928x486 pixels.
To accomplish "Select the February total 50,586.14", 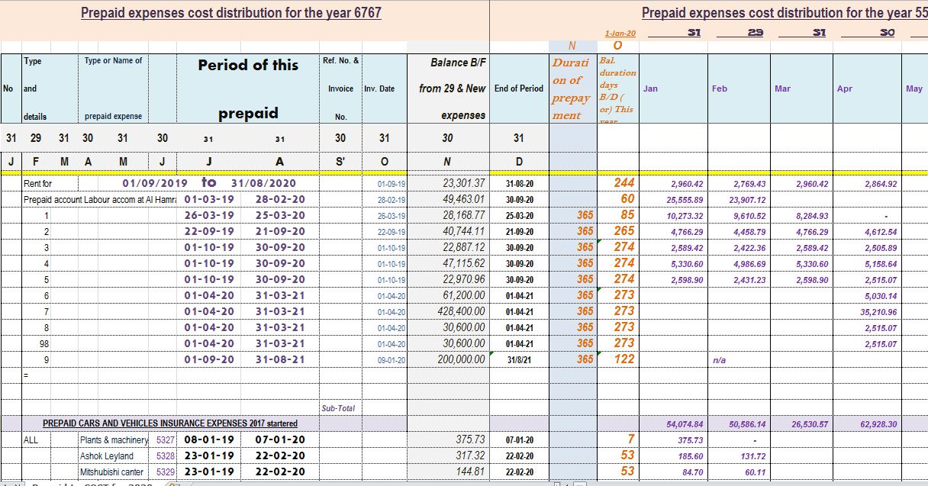I will pos(749,423).
